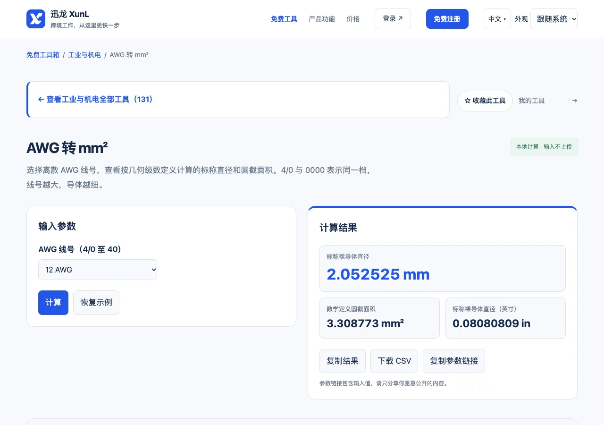
Task: Click the blue 计算 button
Action: pyautogui.click(x=53, y=303)
